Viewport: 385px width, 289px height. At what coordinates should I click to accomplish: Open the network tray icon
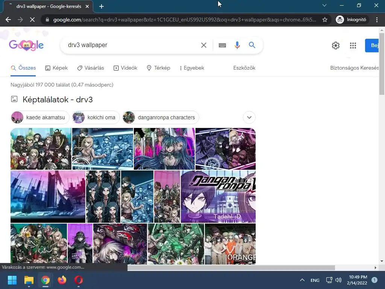click(329, 280)
